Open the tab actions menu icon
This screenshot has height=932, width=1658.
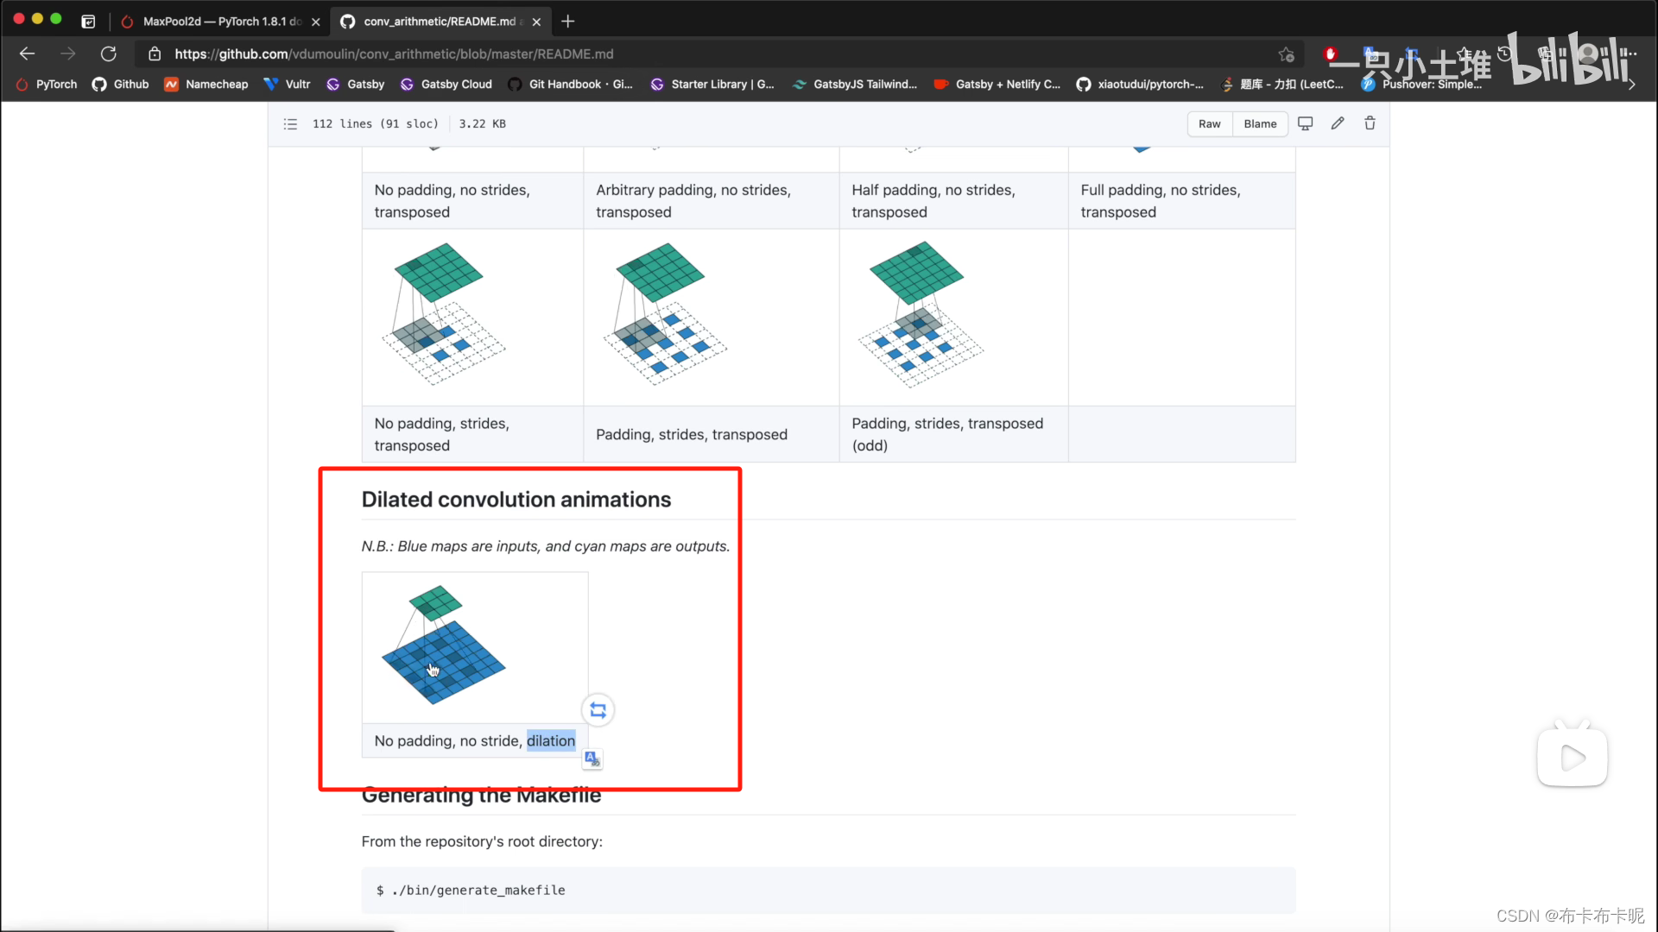tap(88, 22)
